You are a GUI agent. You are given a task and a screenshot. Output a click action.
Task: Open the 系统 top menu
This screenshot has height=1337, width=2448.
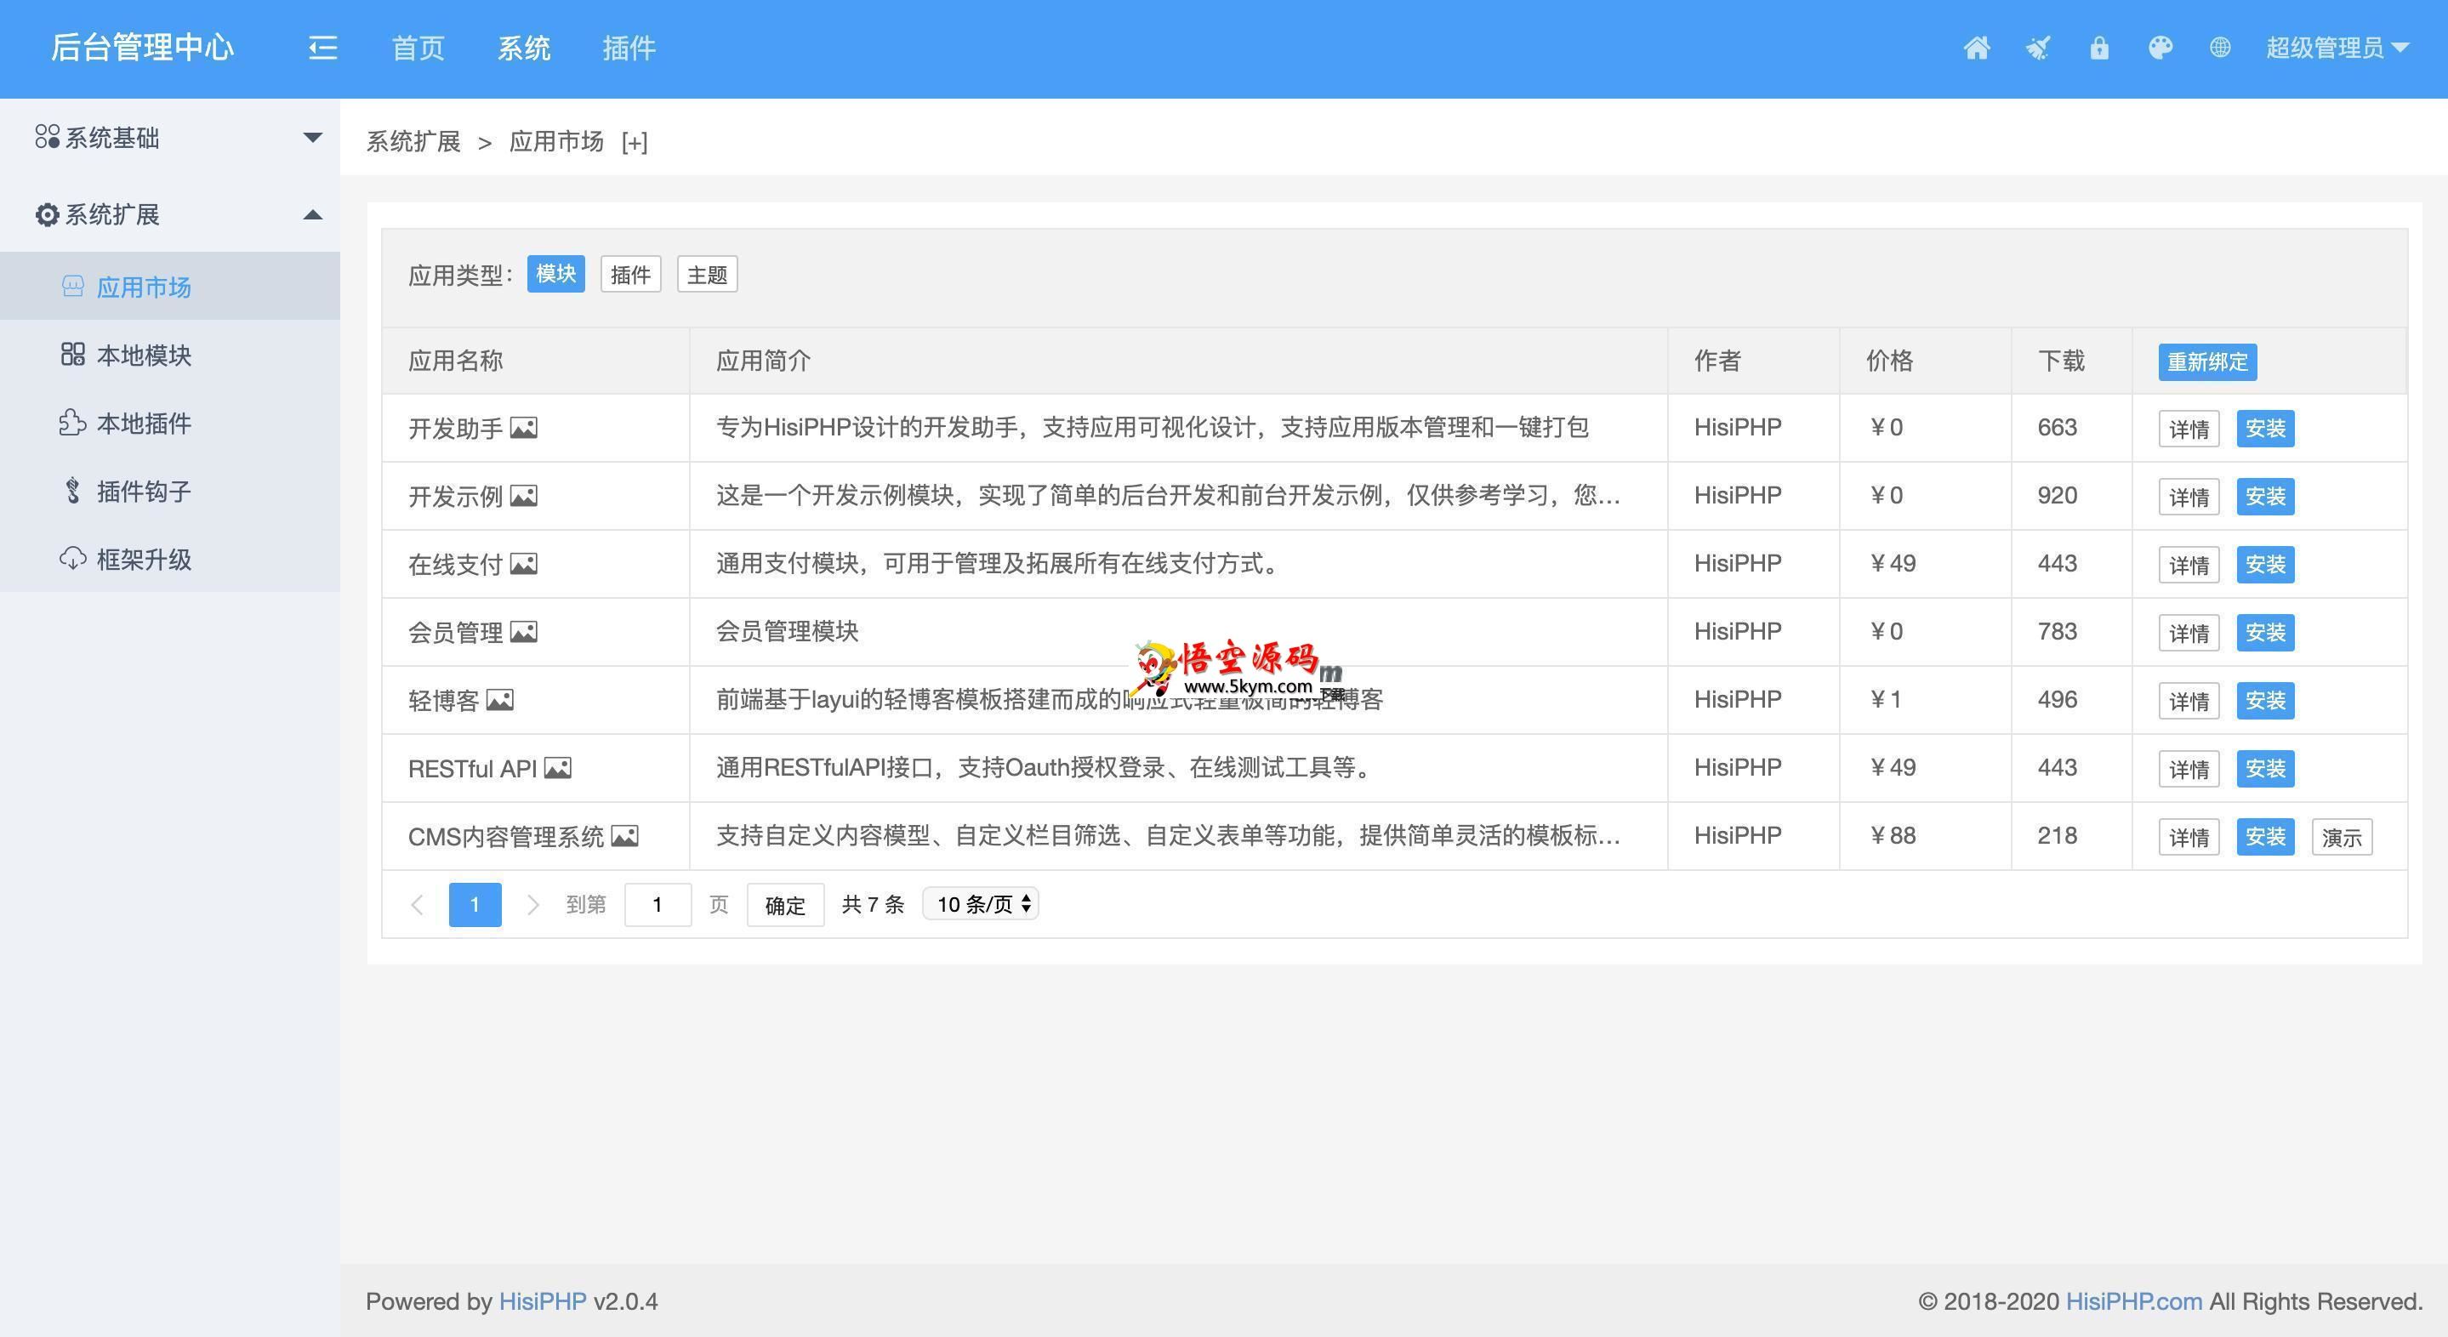[x=524, y=48]
